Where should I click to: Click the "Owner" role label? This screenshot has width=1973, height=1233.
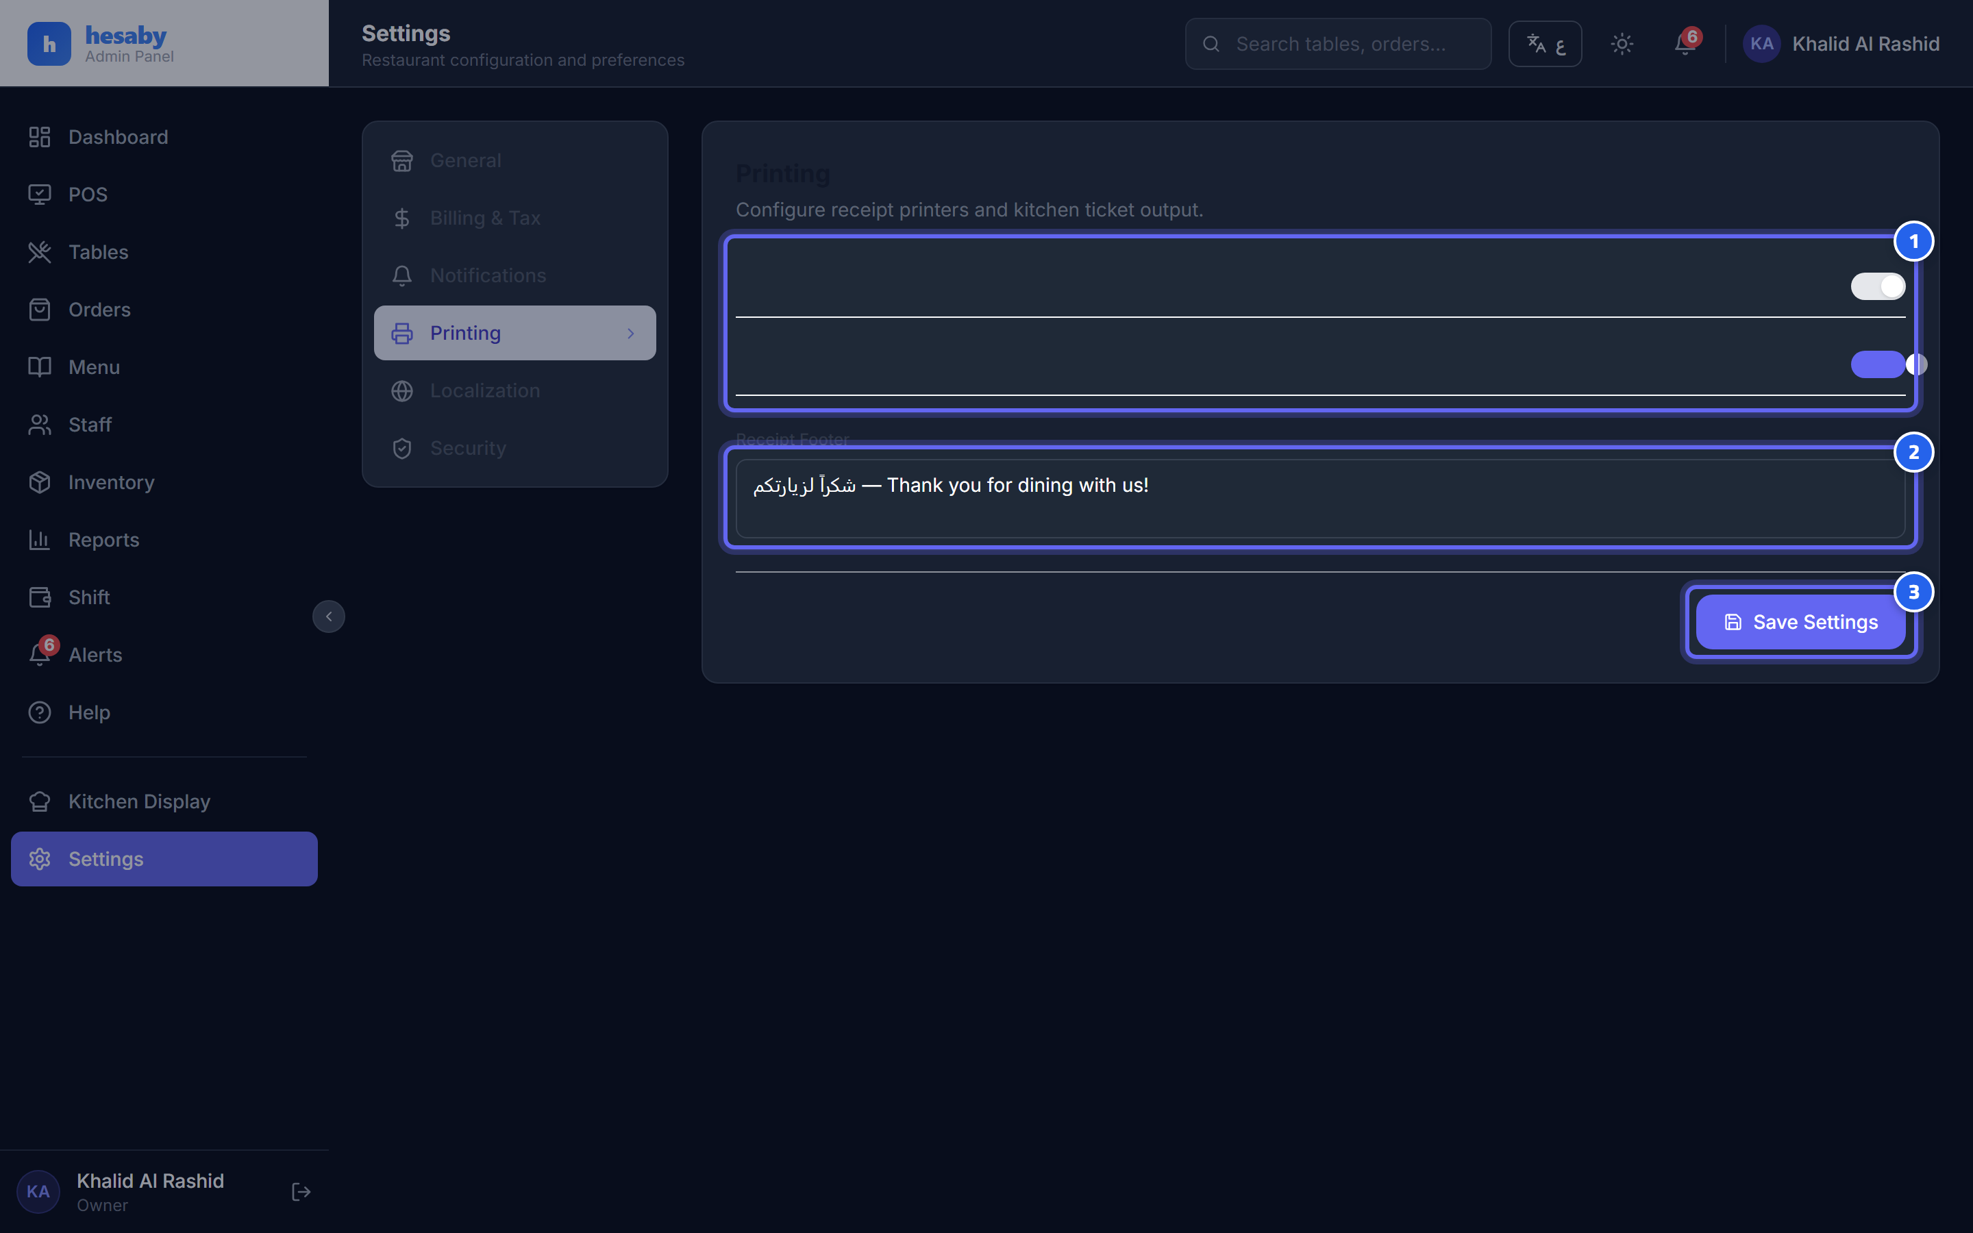coord(102,1206)
